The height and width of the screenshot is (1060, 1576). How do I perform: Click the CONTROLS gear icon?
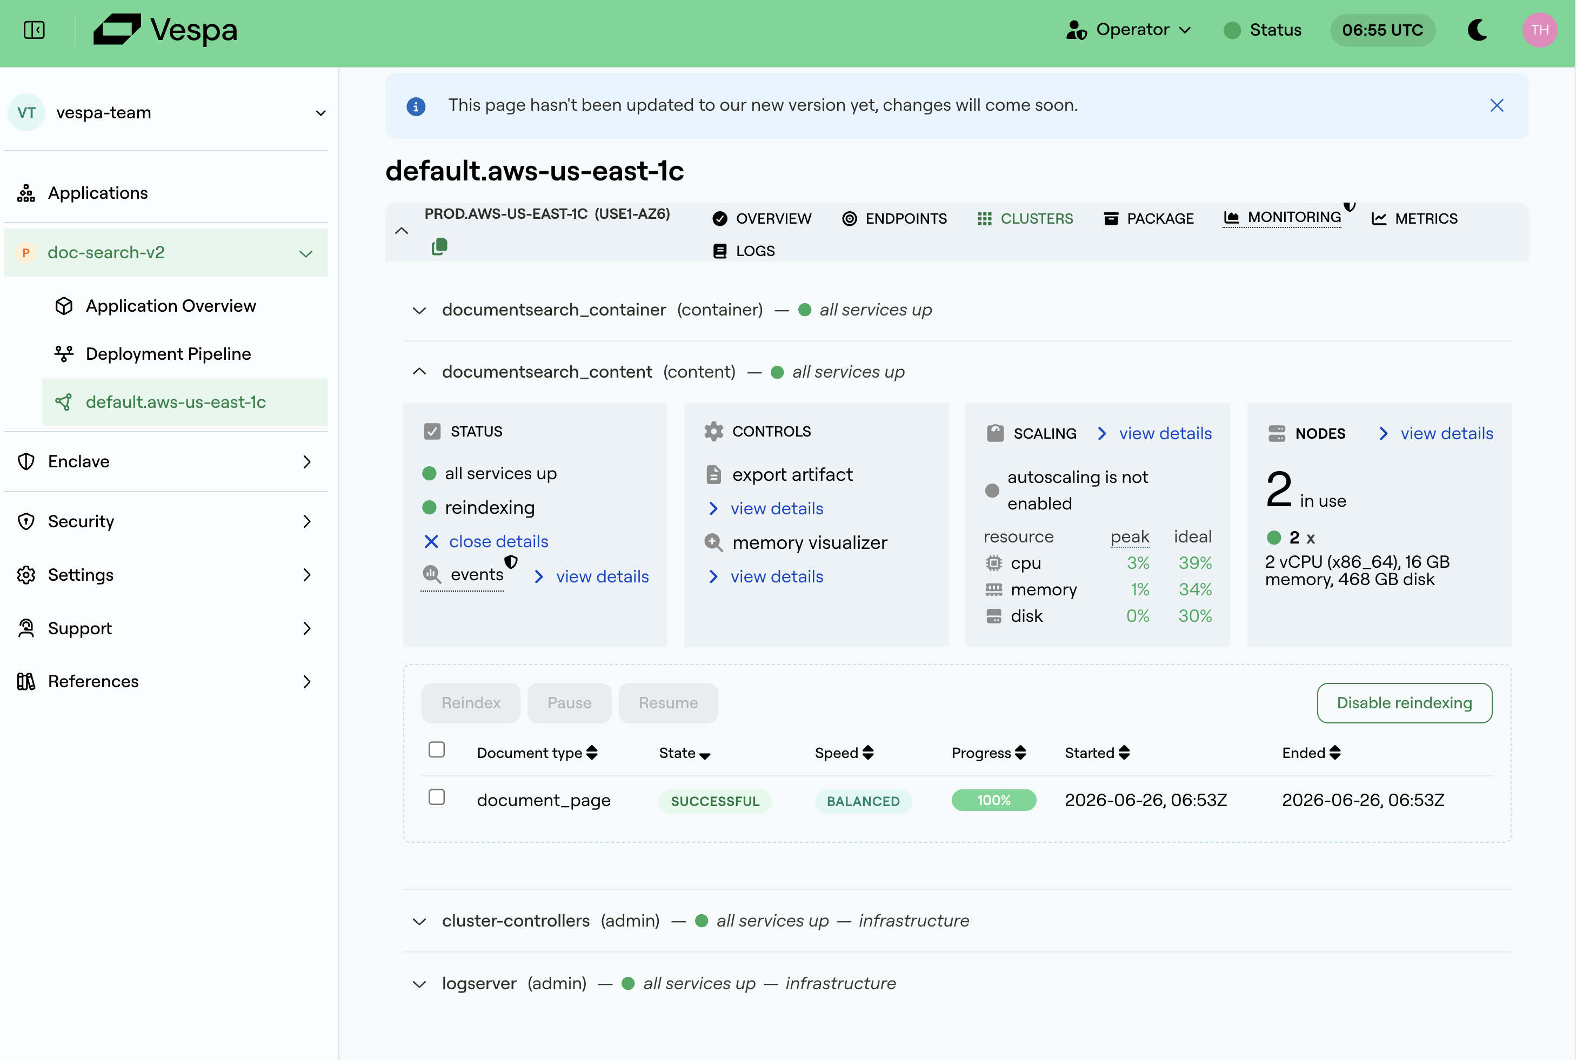(713, 431)
